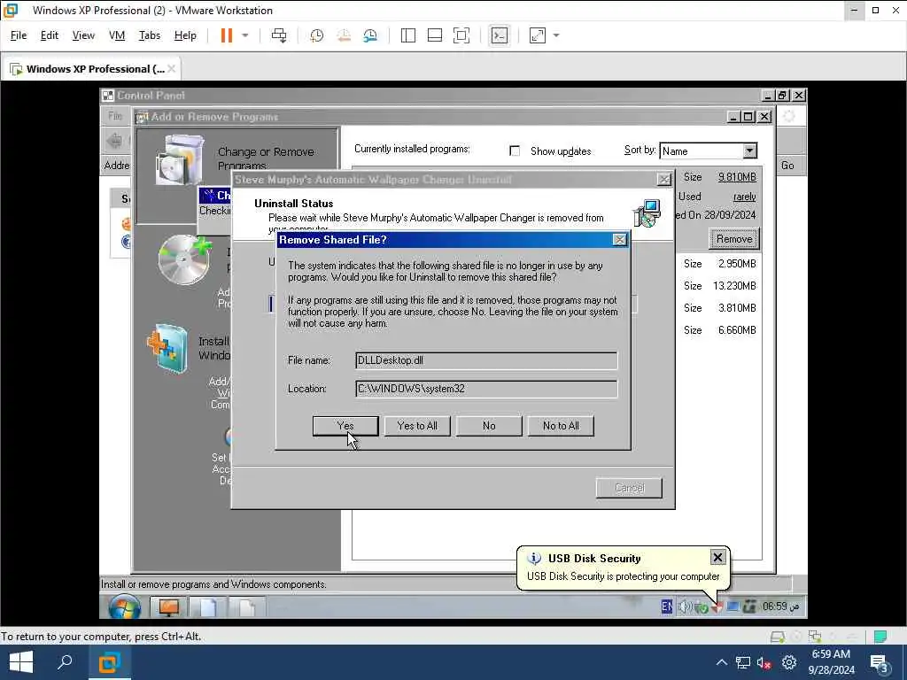This screenshot has width=907, height=680.
Task: Click the 'rarely' used link
Action: click(x=744, y=197)
